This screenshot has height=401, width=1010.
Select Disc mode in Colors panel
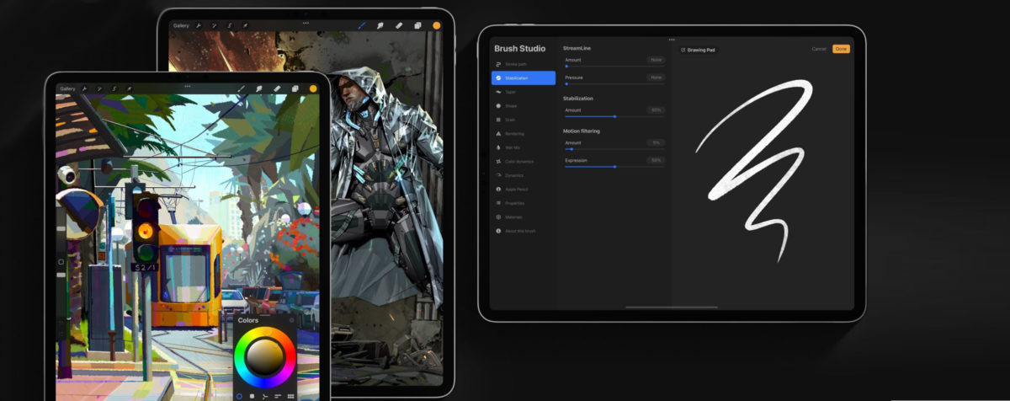click(239, 396)
